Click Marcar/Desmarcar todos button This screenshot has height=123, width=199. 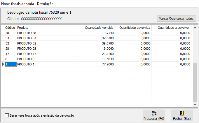pos(176,19)
